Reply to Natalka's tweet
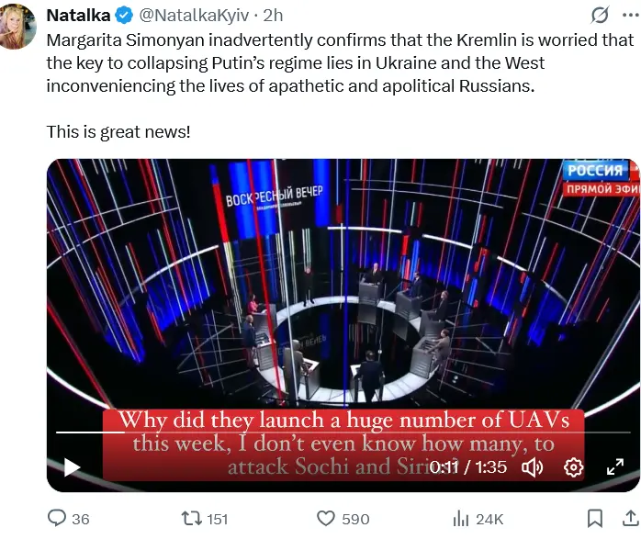The image size is (641, 539). point(57,519)
